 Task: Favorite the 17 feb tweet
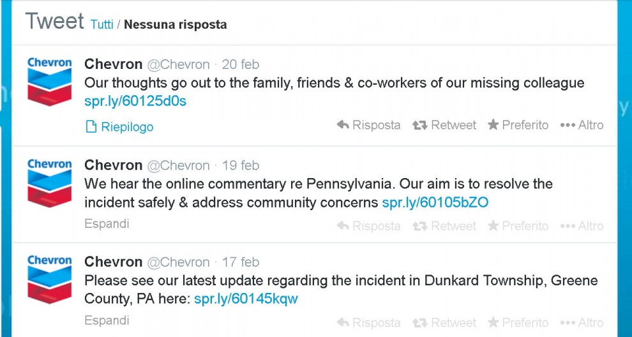518,322
